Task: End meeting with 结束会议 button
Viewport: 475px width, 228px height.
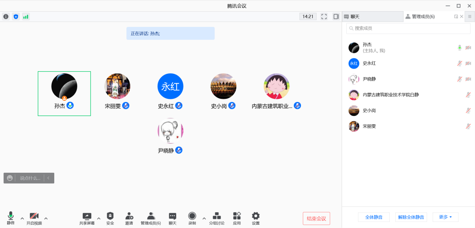Action: pos(316,218)
